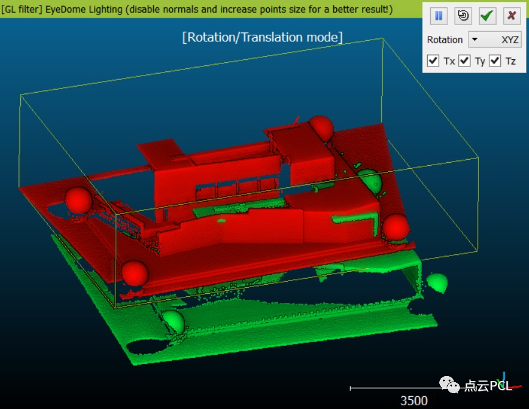The width and height of the screenshot is (529, 409).
Task: Pause the transformation with the pause icon
Action: tap(439, 15)
